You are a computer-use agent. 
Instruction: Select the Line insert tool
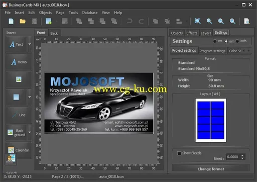tap(19, 115)
